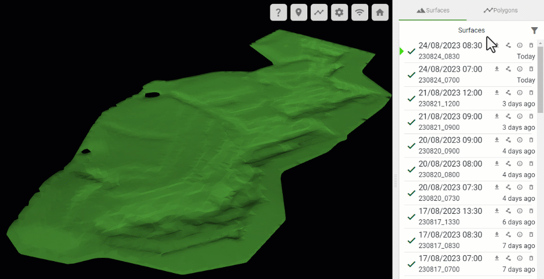Show info for 20/08/2023 09:00 surface

pos(520,140)
